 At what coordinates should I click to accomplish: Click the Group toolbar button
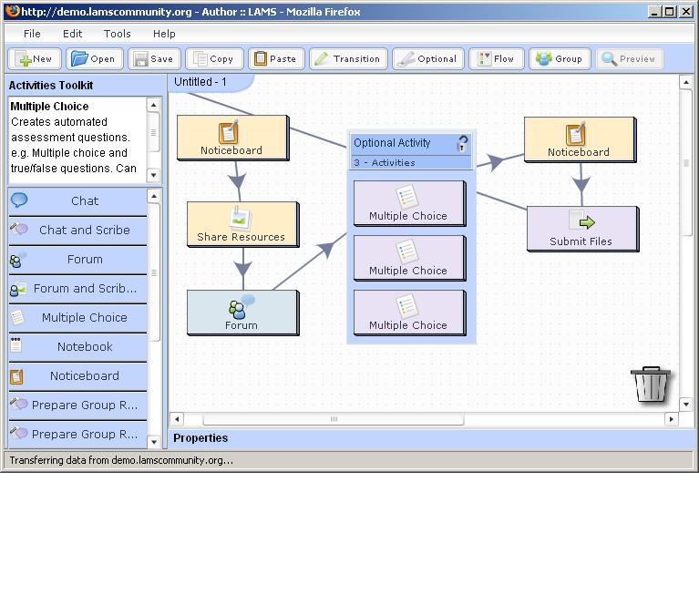tap(559, 58)
